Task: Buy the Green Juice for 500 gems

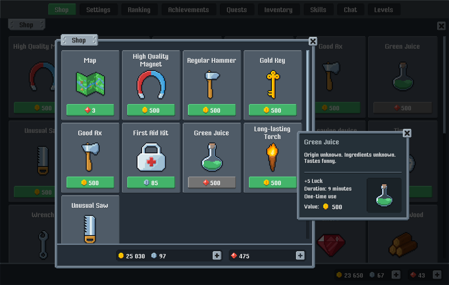Action: [211, 182]
